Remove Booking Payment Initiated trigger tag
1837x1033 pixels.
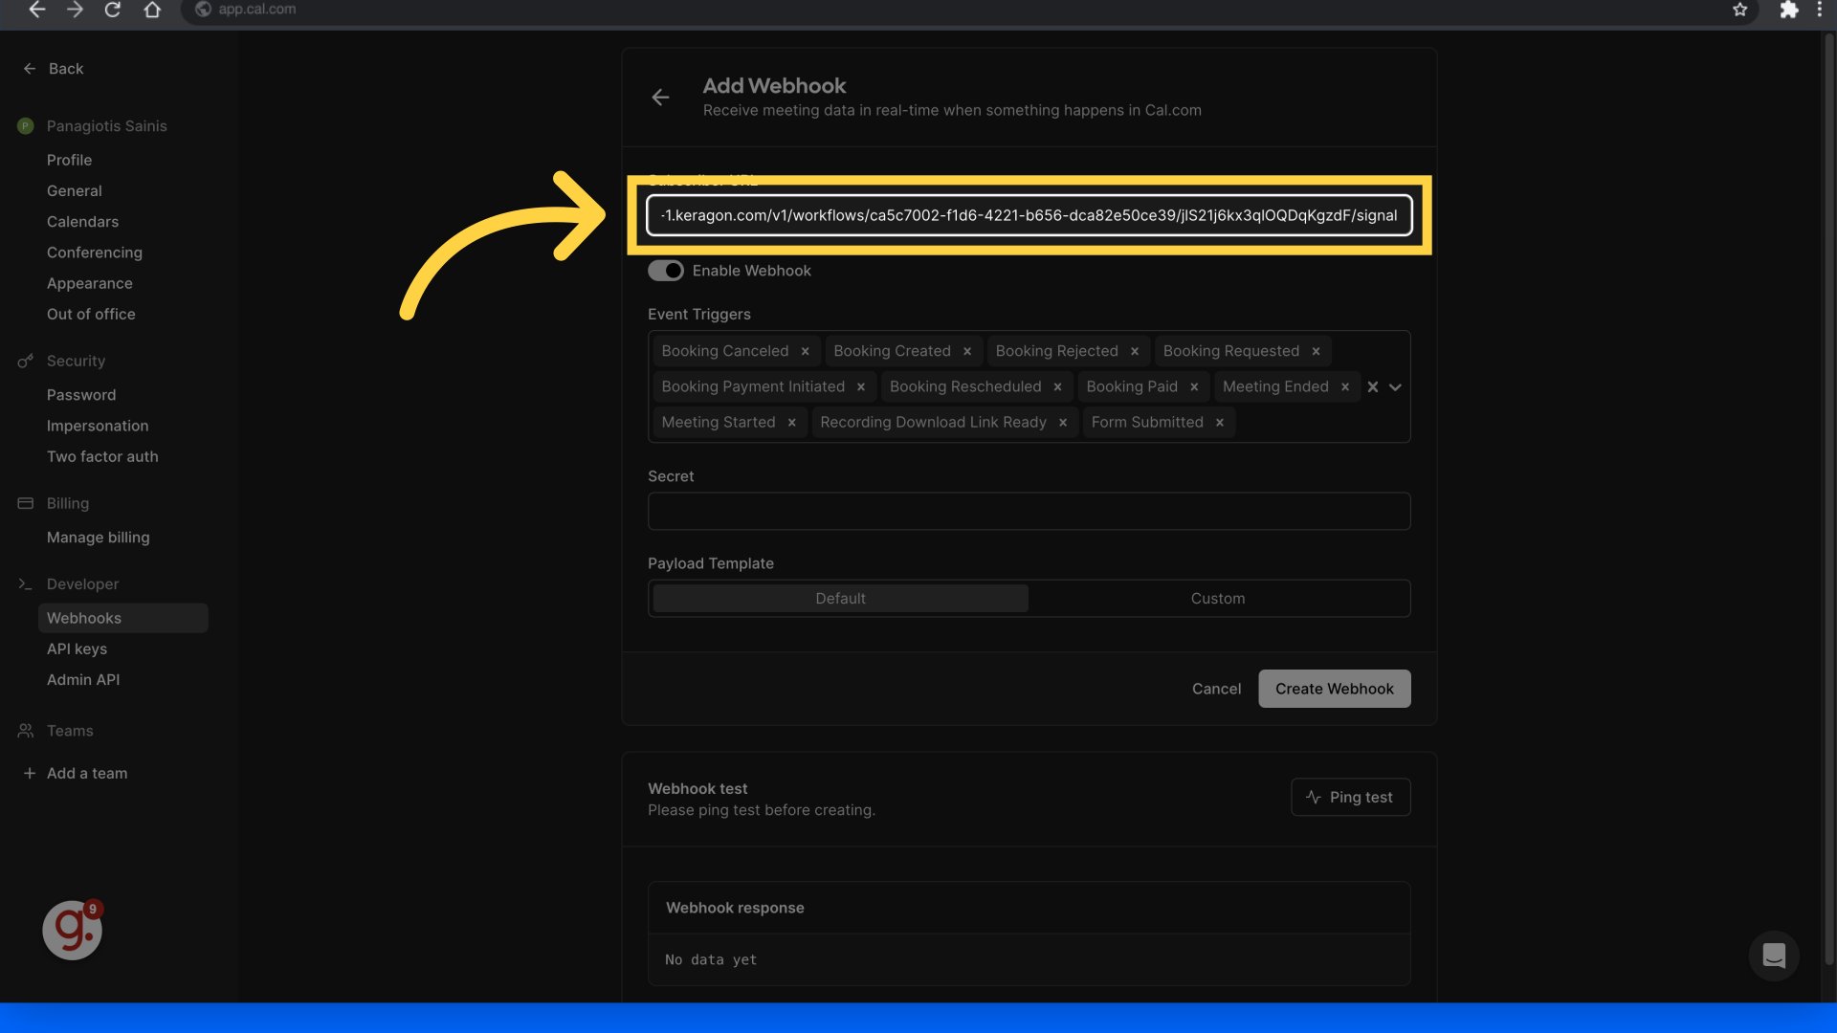pos(861,386)
